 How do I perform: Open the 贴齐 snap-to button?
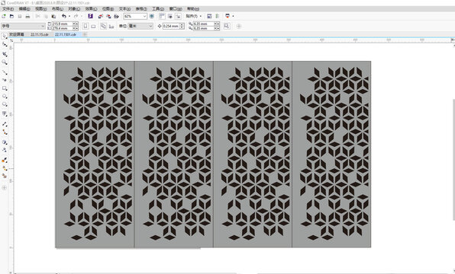click(x=194, y=16)
